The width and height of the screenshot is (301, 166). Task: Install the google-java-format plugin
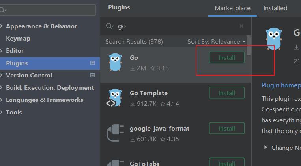coord(227,128)
